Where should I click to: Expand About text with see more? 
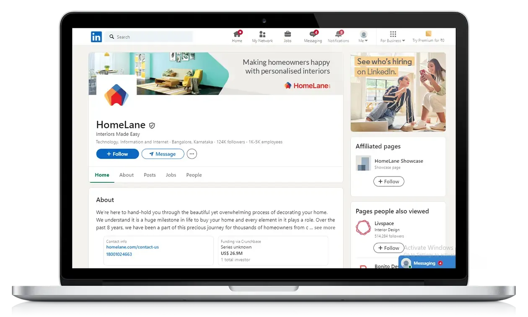324,228
